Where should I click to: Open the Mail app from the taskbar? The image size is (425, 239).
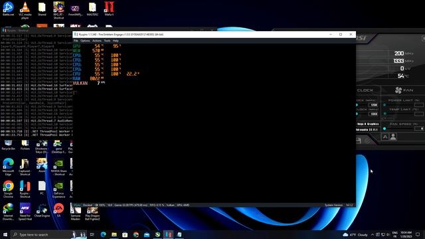(x=147, y=234)
